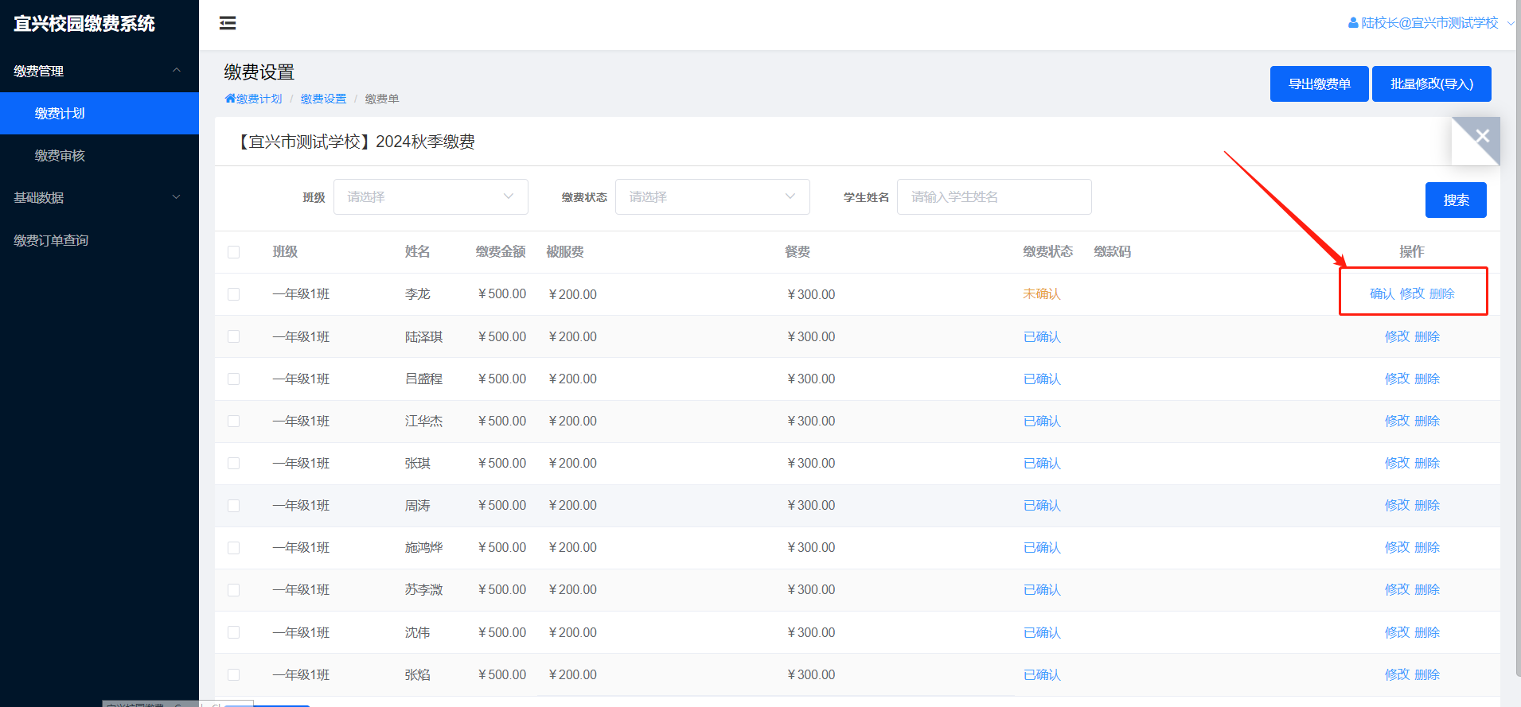The image size is (1521, 707).
Task: Open the 缴费状态 select dropdown
Action: (712, 196)
